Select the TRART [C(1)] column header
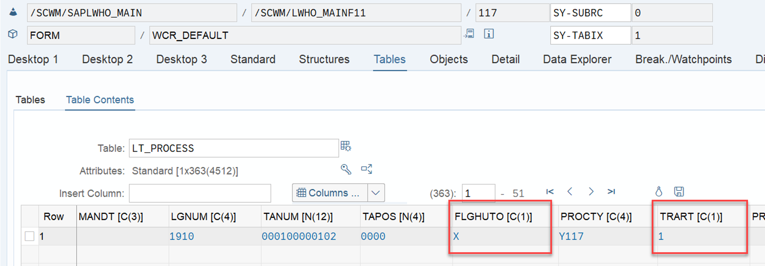The height and width of the screenshot is (266, 765). tap(703, 217)
